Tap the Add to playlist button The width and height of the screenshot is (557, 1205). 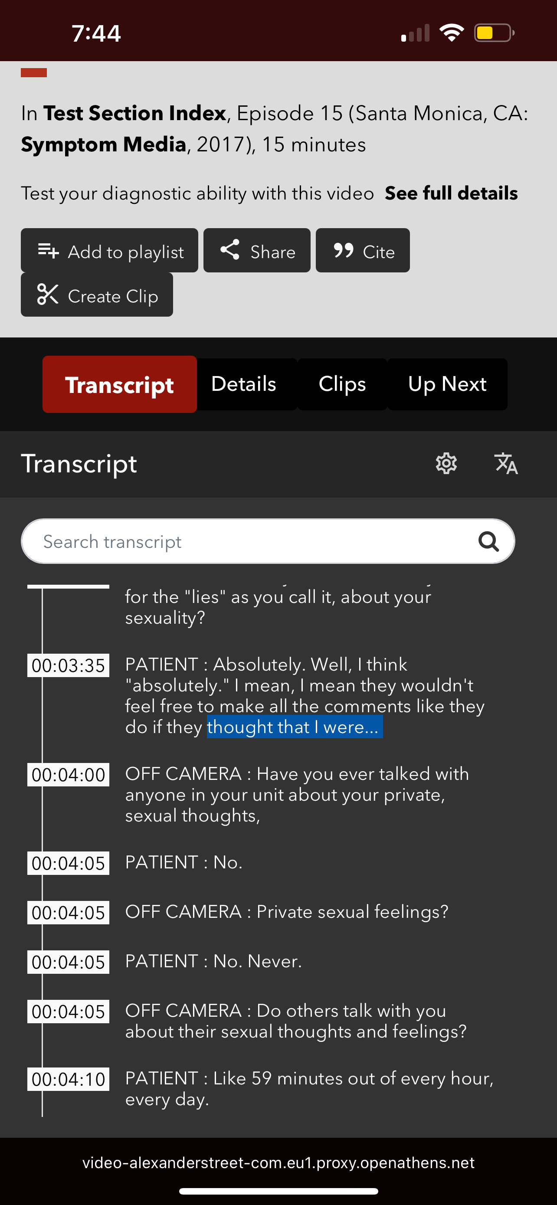[x=109, y=251]
